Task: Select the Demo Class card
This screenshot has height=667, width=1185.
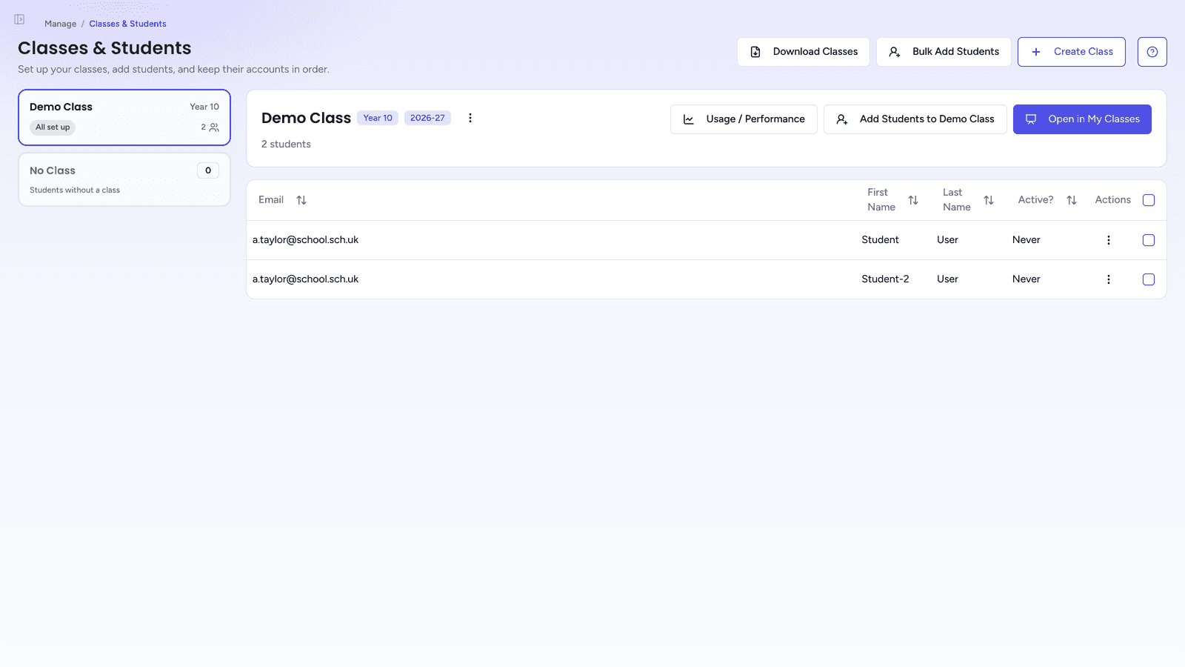Action: [124, 118]
